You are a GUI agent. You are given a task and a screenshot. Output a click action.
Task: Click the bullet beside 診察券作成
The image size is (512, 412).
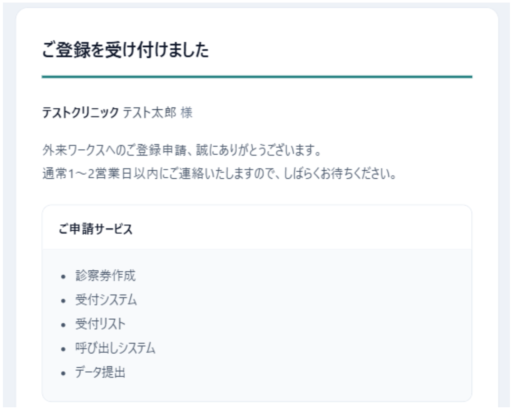tap(63, 277)
